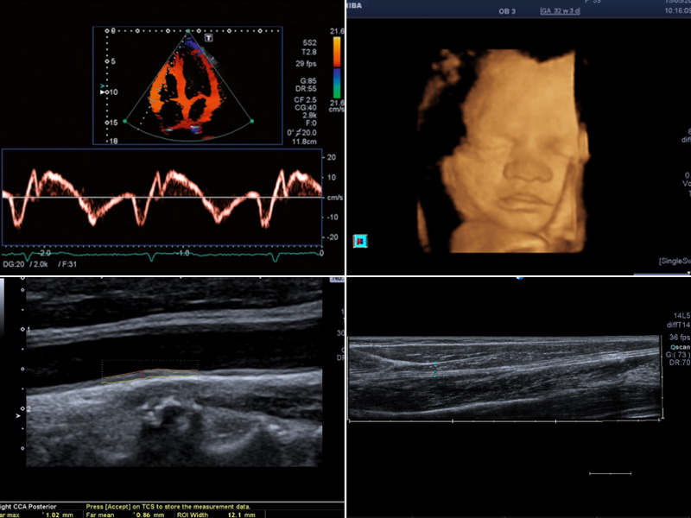Click the 'T2.8' reading
The width and height of the screenshot is (691, 518).
(x=309, y=52)
